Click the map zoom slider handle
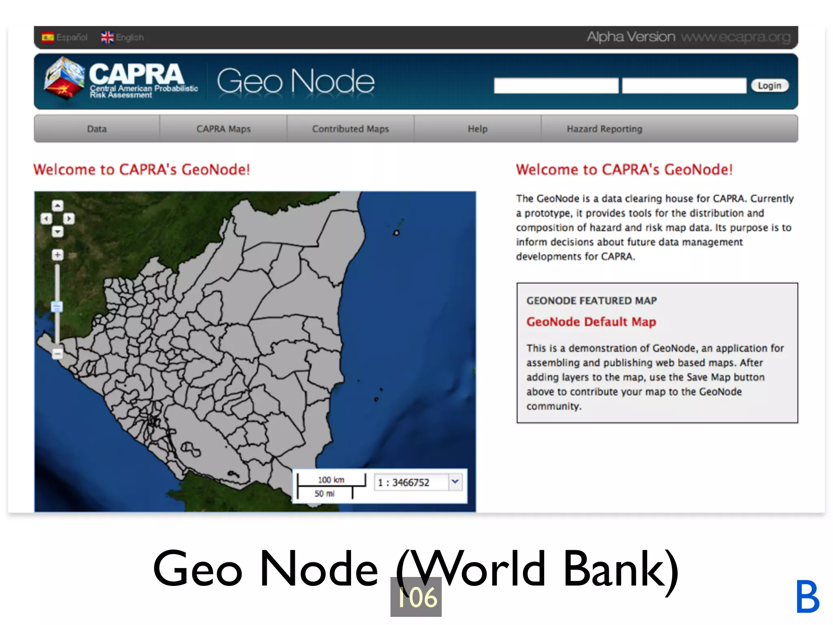 click(57, 306)
